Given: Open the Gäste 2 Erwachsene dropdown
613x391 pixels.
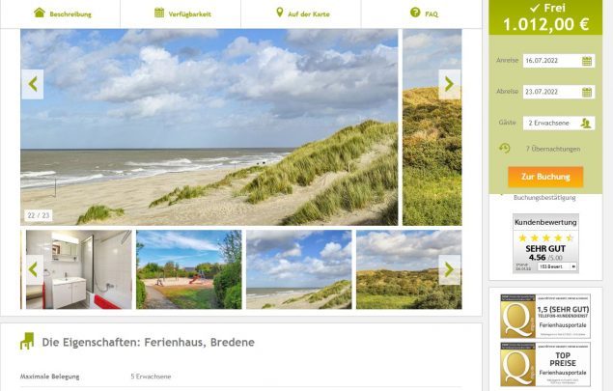Looking at the screenshot, I should pyautogui.click(x=559, y=124).
